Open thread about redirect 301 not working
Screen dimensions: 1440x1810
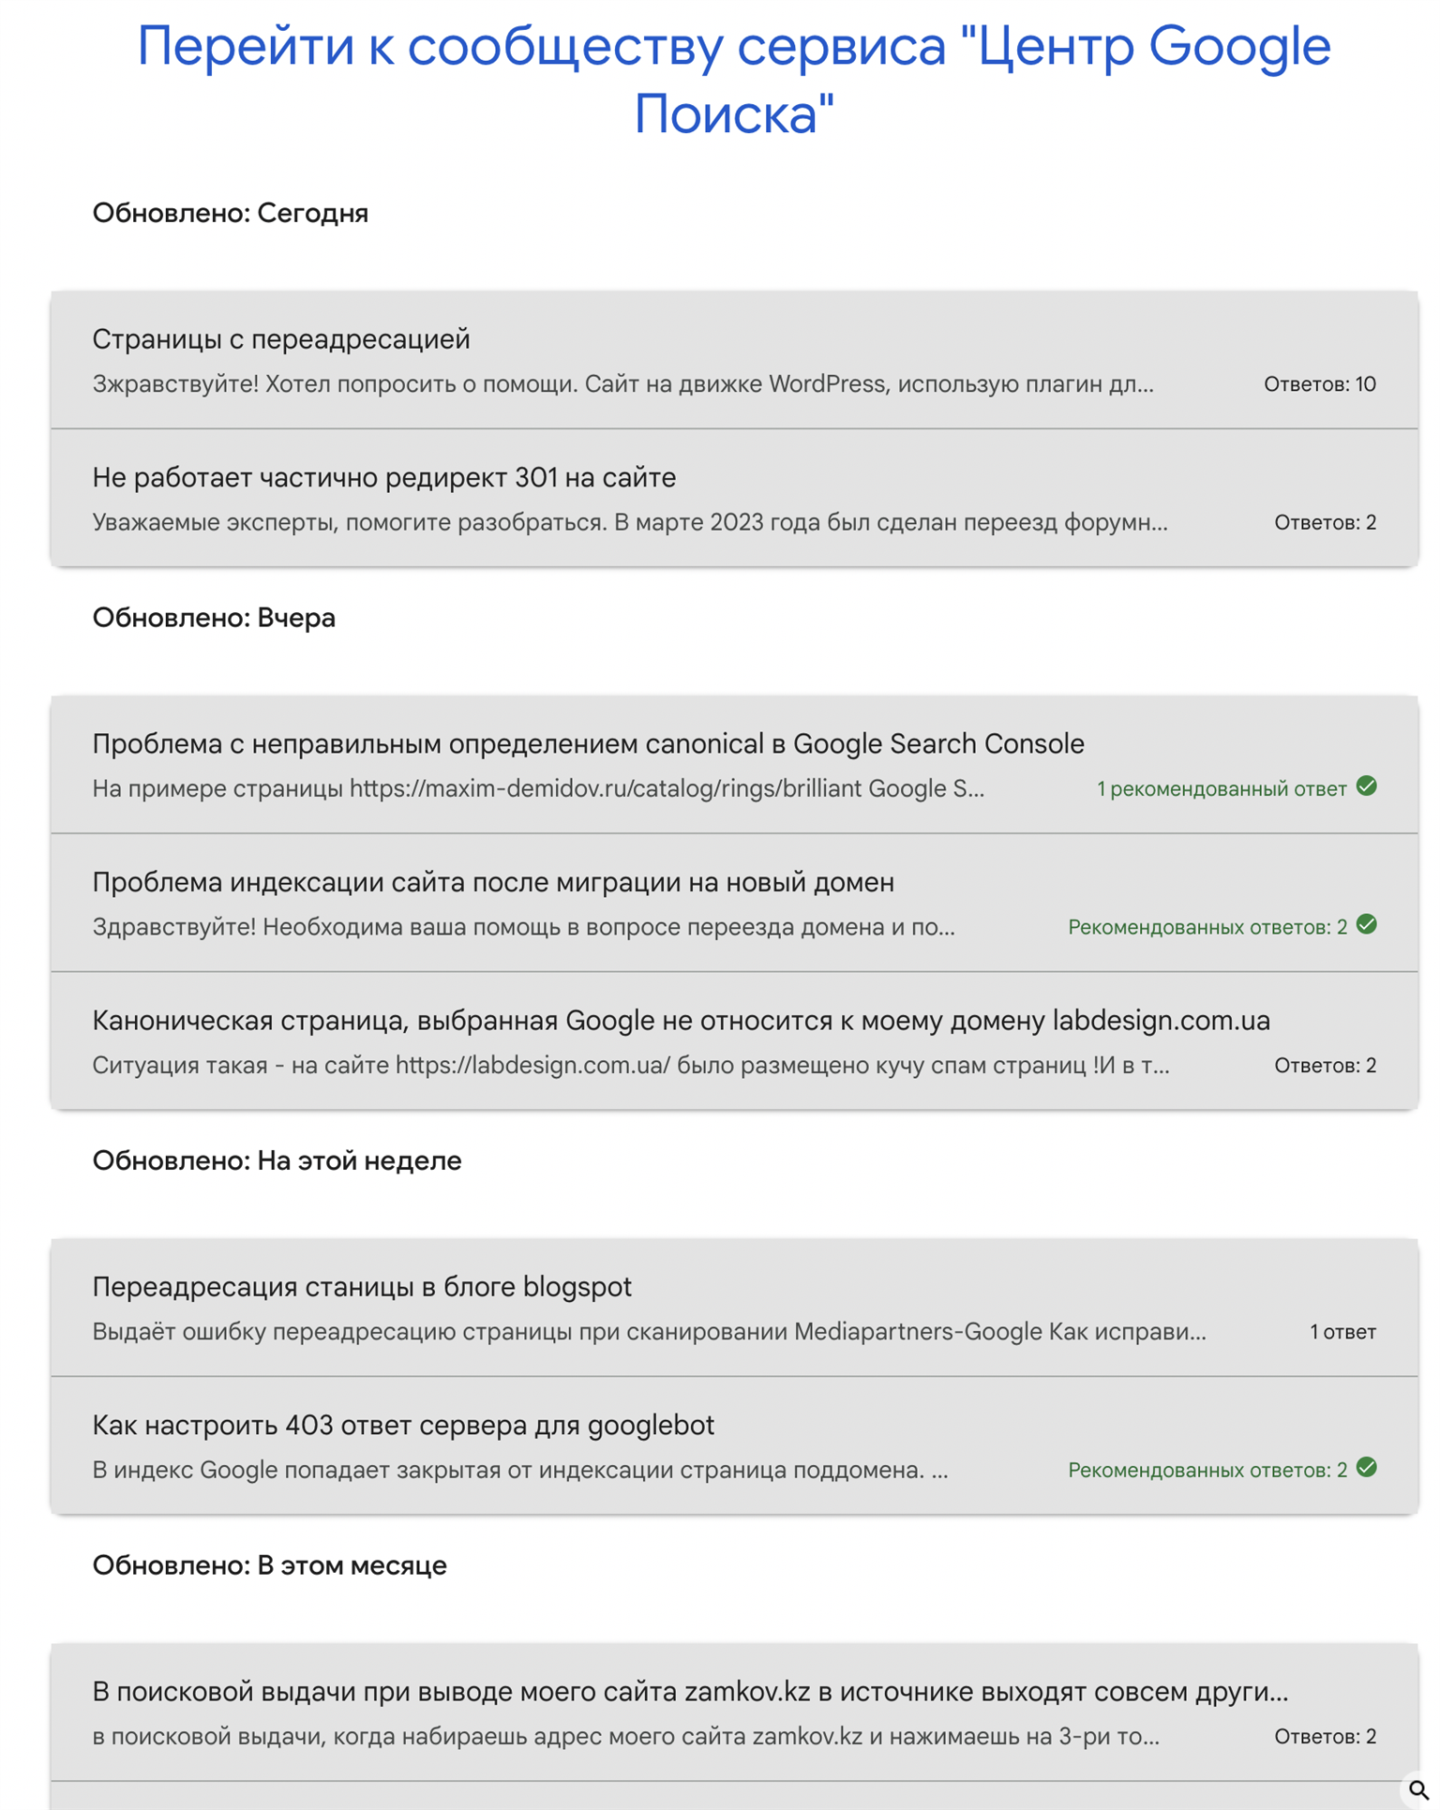coord(734,498)
